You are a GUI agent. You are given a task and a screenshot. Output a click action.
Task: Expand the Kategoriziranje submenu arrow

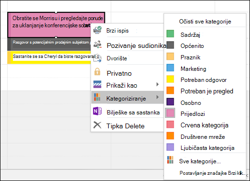(x=158, y=97)
